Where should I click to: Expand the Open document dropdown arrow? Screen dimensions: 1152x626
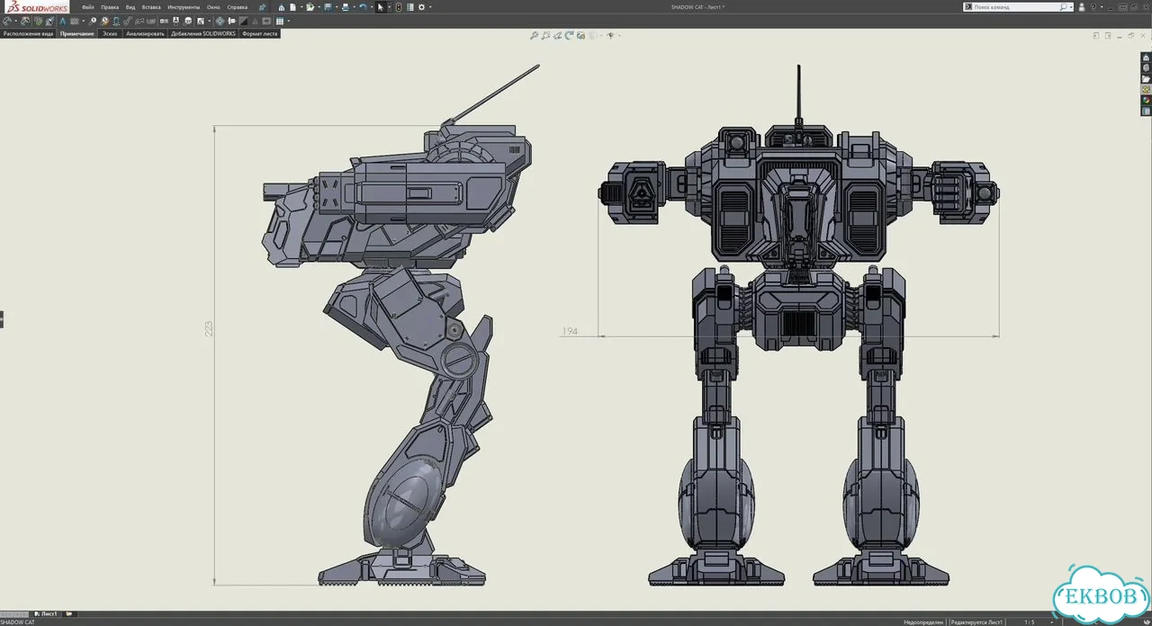(x=319, y=7)
